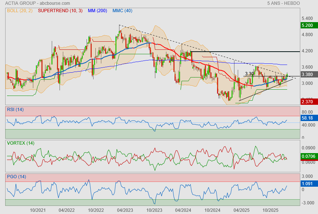The height and width of the screenshot is (214, 318).
Task: Click the VORTEX (14) panel label
Action: click(20, 143)
